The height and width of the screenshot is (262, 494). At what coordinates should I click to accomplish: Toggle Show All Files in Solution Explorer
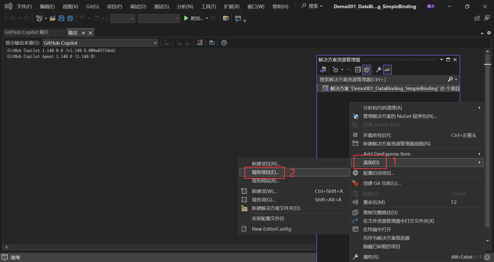(x=367, y=70)
